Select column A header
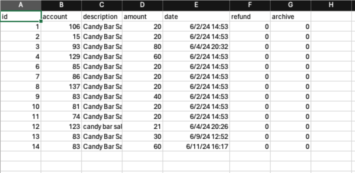 [21, 5]
